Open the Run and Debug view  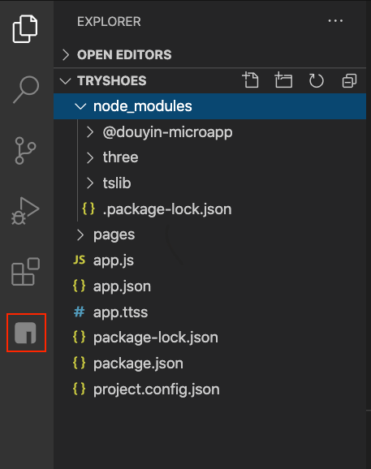click(x=25, y=211)
